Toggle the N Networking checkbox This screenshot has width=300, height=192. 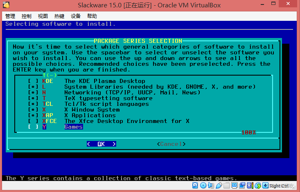(x=33, y=92)
